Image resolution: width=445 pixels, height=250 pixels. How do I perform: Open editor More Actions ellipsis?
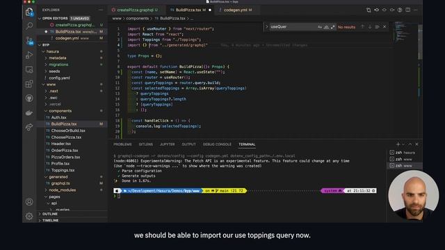tap(416, 10)
